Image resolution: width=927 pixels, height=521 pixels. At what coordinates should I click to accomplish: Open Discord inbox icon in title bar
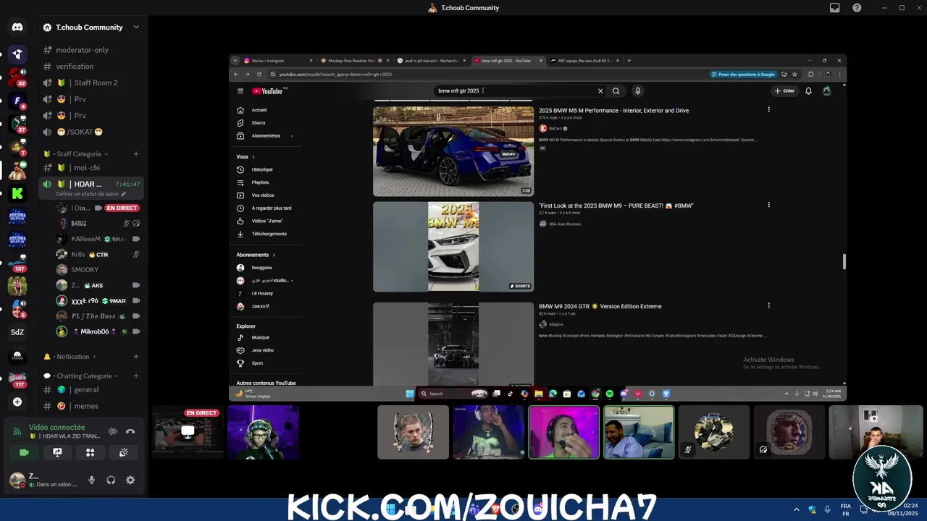(x=835, y=8)
